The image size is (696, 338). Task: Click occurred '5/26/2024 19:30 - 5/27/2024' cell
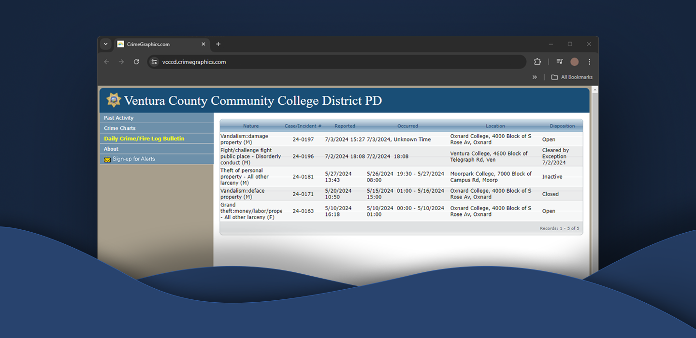406,177
